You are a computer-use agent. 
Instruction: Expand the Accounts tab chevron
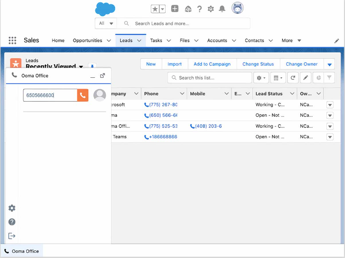pyautogui.click(x=234, y=41)
